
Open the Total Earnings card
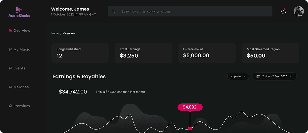(x=143, y=53)
